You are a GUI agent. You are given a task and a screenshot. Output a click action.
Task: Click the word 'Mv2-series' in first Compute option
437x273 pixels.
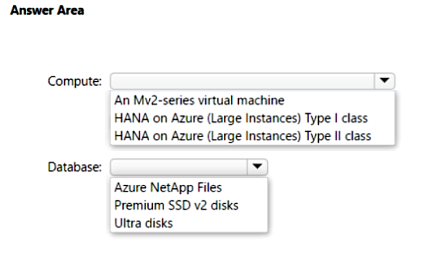pos(164,101)
